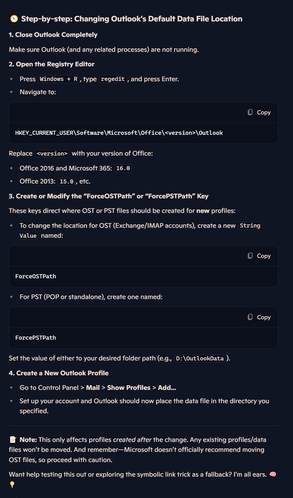This screenshot has height=498, width=293.
Task: Click the "Windows + R" shortcut snippet
Action: (x=58, y=79)
